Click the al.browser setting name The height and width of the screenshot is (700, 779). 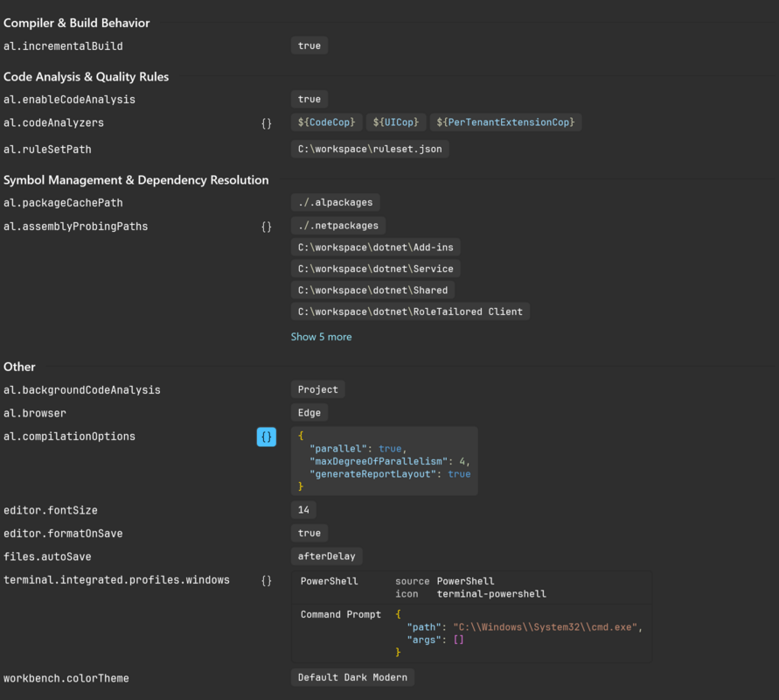point(35,413)
